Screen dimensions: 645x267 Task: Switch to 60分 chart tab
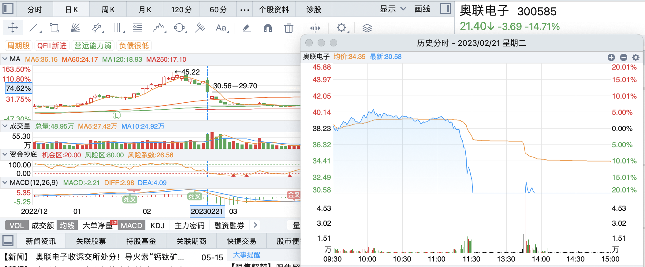click(218, 9)
